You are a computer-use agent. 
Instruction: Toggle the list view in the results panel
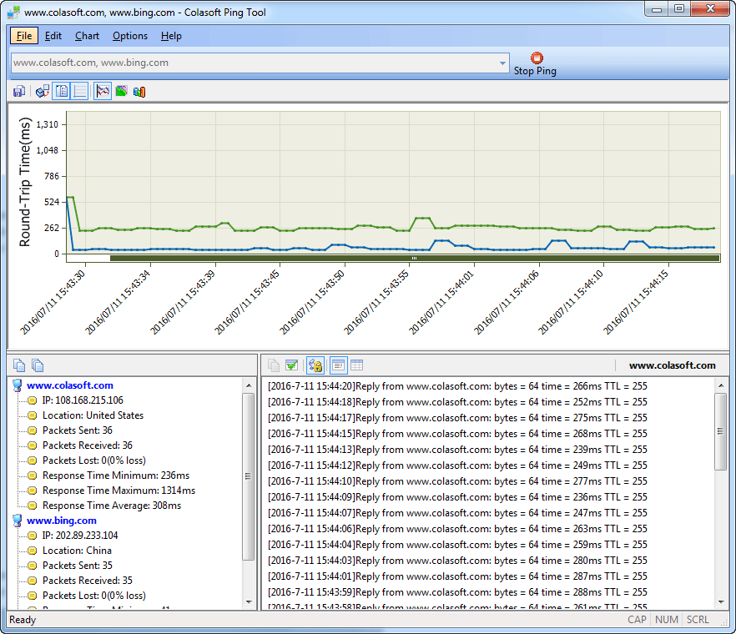(x=338, y=365)
